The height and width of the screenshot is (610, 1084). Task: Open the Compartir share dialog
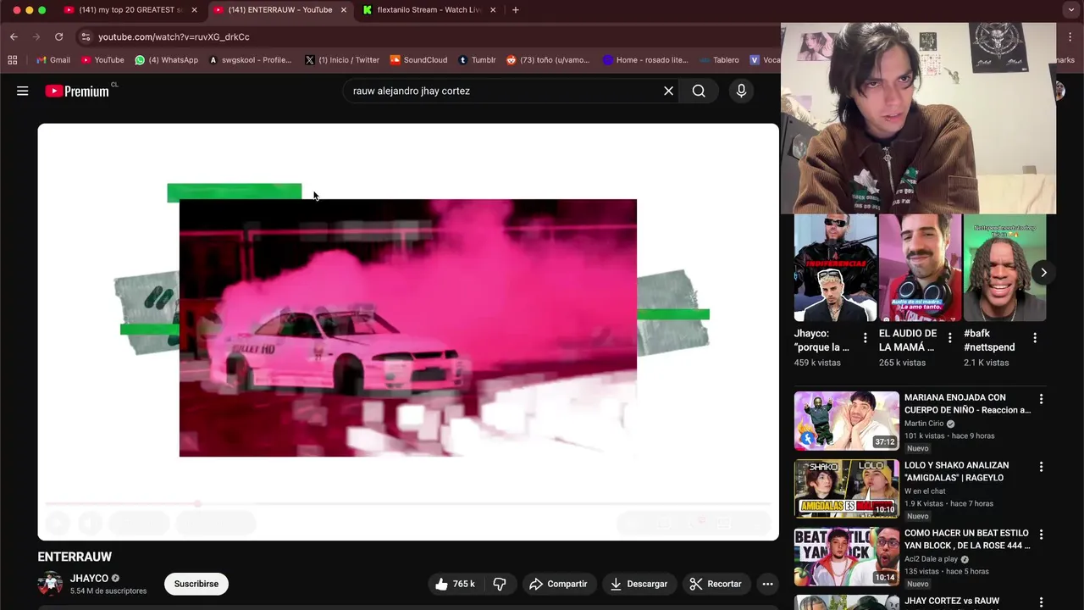coord(558,584)
